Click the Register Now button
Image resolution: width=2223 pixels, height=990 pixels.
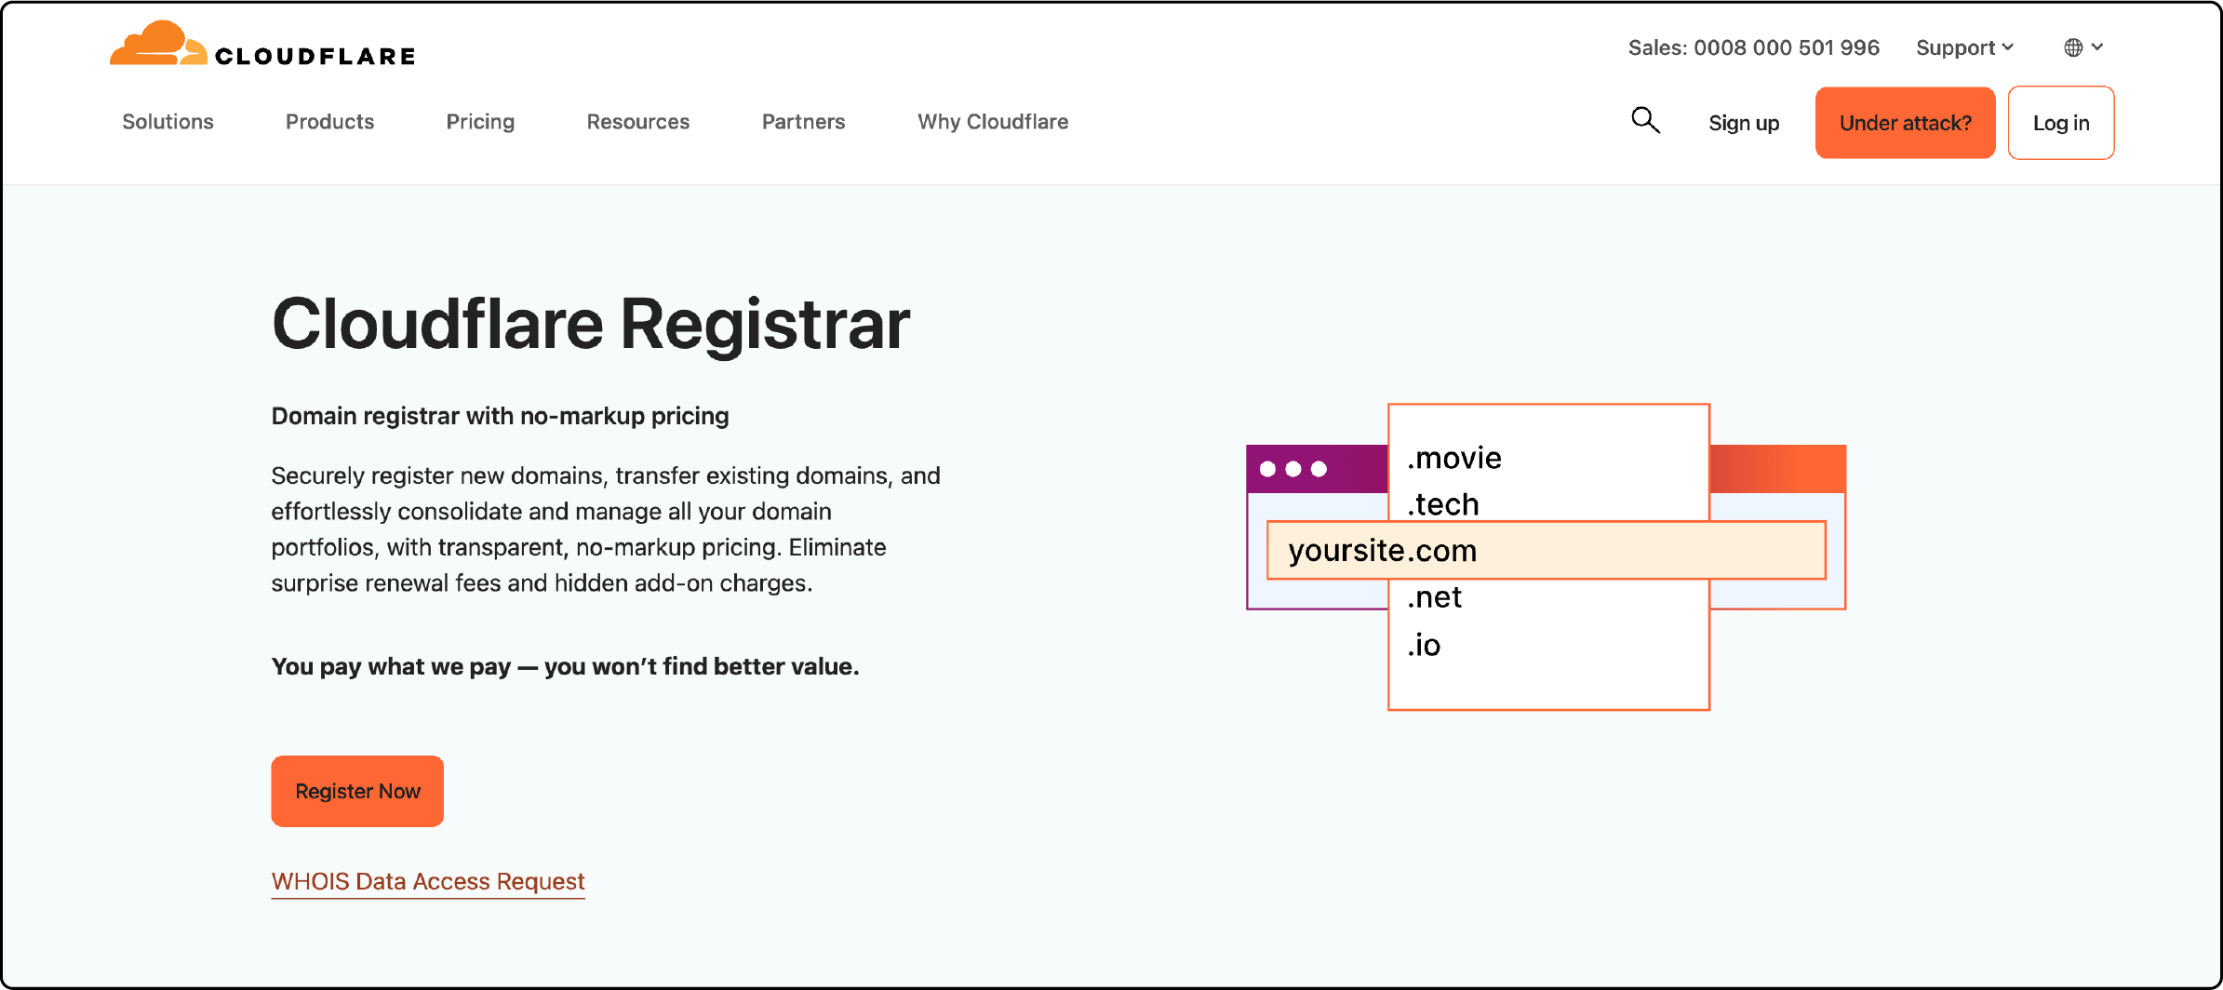click(x=357, y=791)
